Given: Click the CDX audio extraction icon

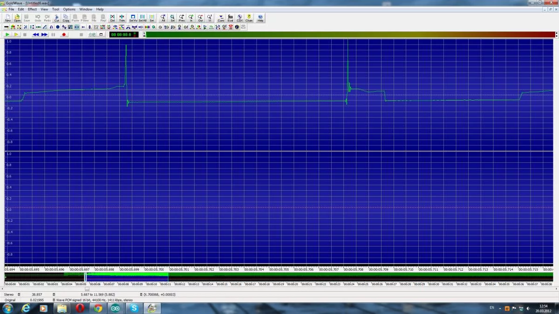Looking at the screenshot, I should click(239, 18).
